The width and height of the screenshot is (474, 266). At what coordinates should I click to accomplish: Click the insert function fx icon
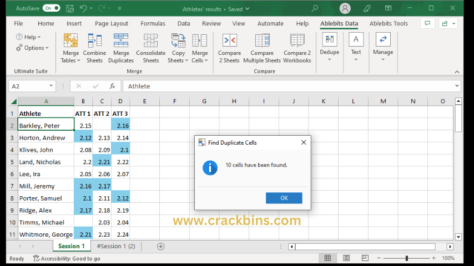[112, 86]
